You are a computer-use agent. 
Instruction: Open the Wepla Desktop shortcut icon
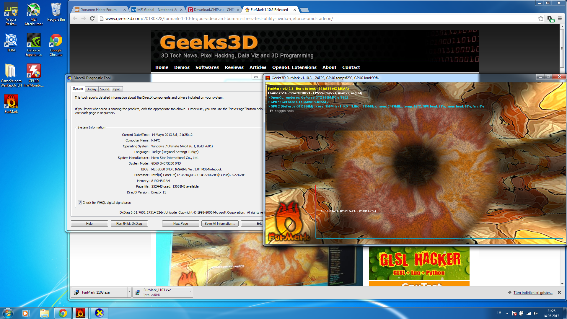pyautogui.click(x=11, y=14)
